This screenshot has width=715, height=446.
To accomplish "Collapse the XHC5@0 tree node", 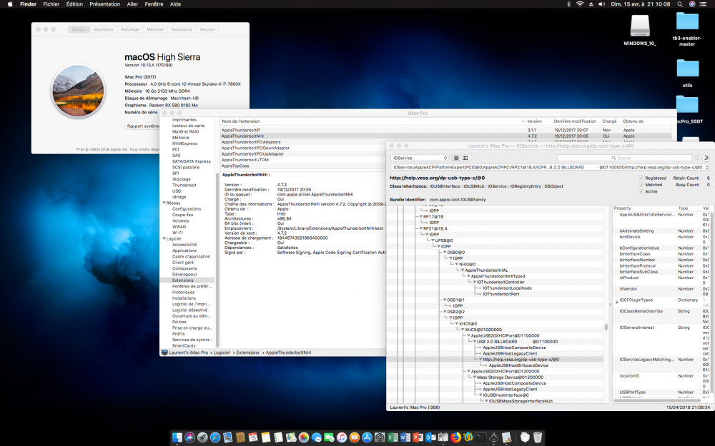I will pyautogui.click(x=456, y=323).
